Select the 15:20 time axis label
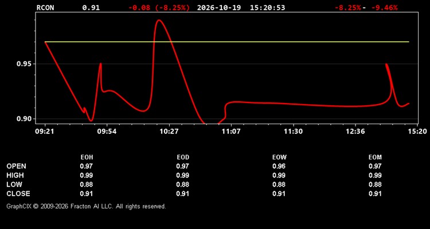430x229 pixels. coord(417,132)
